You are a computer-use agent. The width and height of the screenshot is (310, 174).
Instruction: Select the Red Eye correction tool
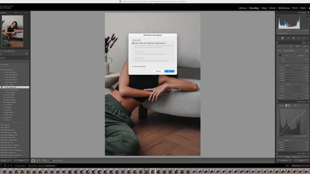pyautogui.click(x=299, y=38)
